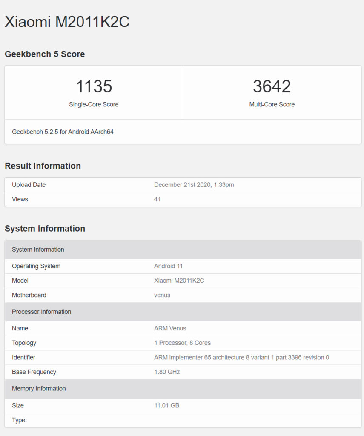Click the Motherboard row label
364x436 pixels.
[29, 295]
